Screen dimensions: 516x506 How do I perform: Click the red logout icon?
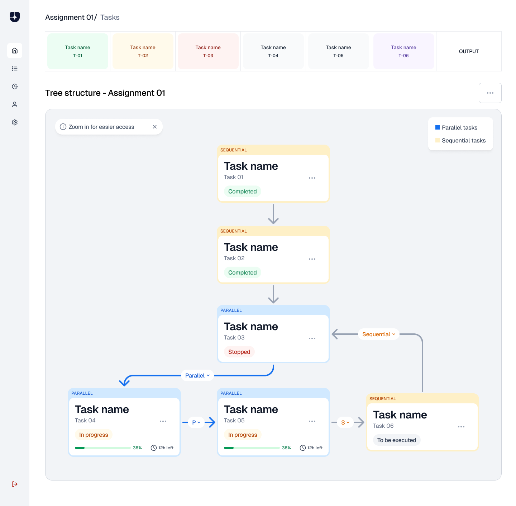15,484
